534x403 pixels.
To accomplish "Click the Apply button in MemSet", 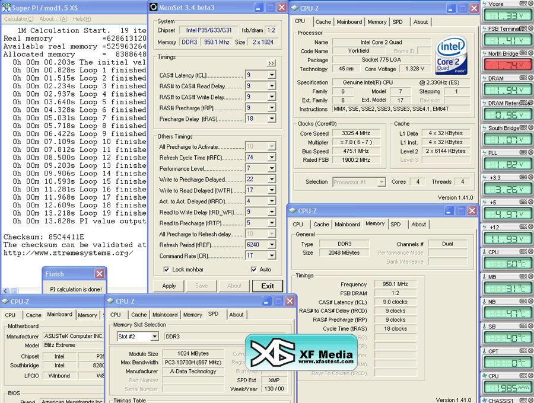I will 169,286.
